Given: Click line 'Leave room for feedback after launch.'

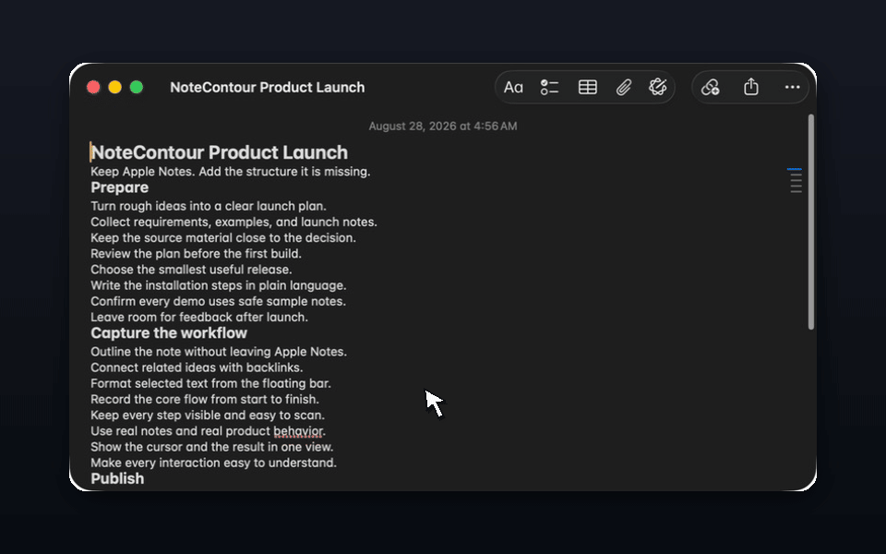Looking at the screenshot, I should coord(199,317).
